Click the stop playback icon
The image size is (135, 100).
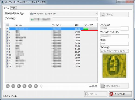tap(24, 86)
